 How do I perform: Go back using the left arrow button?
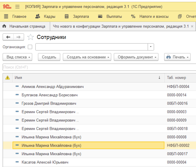pos(8,37)
